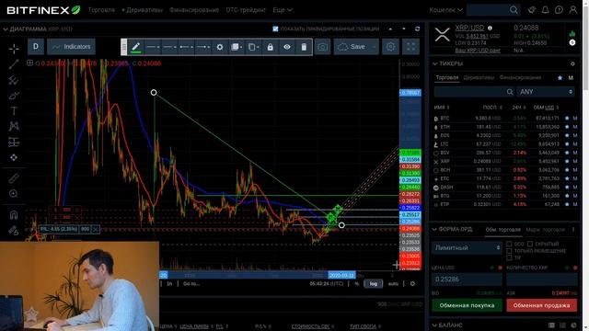
Task: Delete the selected drawing with trash icon
Action: tap(304, 47)
